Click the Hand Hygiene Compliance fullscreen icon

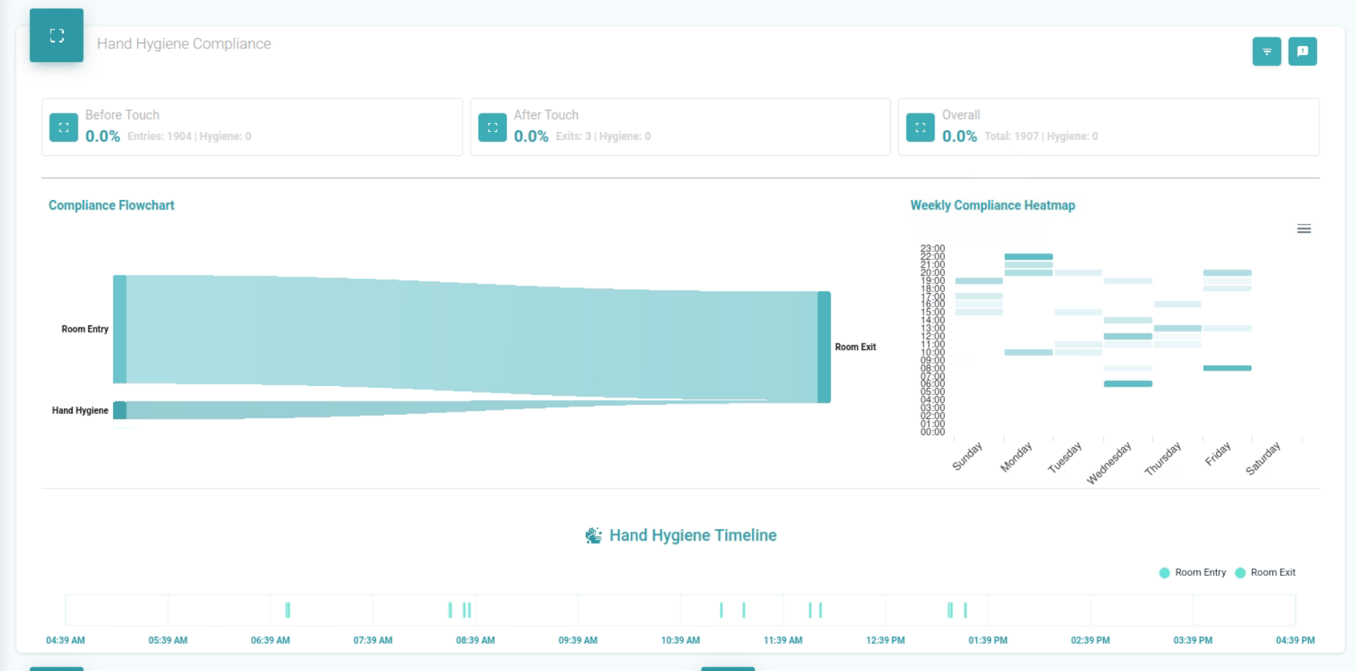pyautogui.click(x=56, y=35)
